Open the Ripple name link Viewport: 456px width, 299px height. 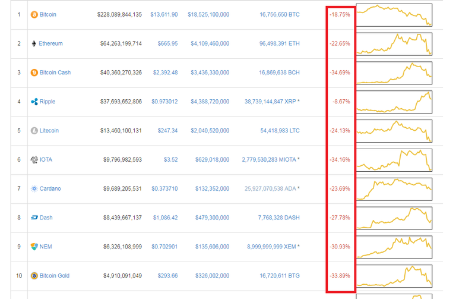pos(47,102)
